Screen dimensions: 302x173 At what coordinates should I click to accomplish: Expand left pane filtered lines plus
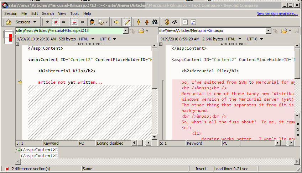[17, 44]
